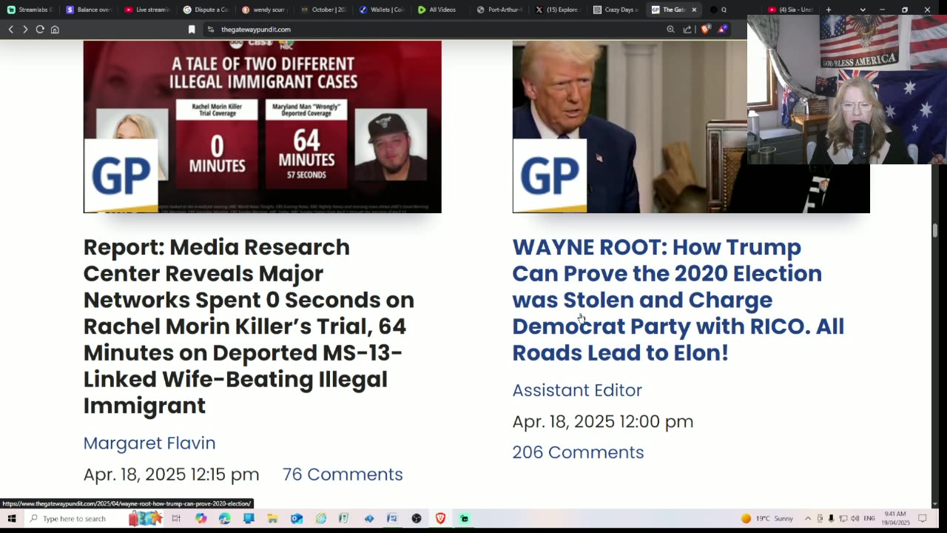Close the active Gateway Pundit tab
947x533 pixels.
tap(694, 10)
